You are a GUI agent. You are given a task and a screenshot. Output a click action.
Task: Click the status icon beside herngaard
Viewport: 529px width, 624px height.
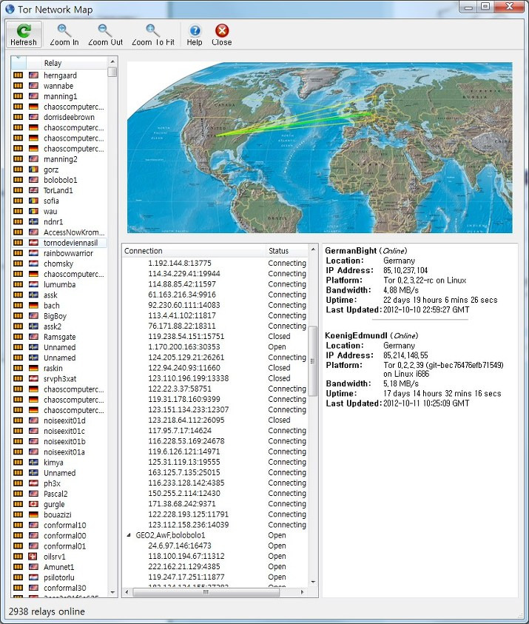pyautogui.click(x=18, y=75)
